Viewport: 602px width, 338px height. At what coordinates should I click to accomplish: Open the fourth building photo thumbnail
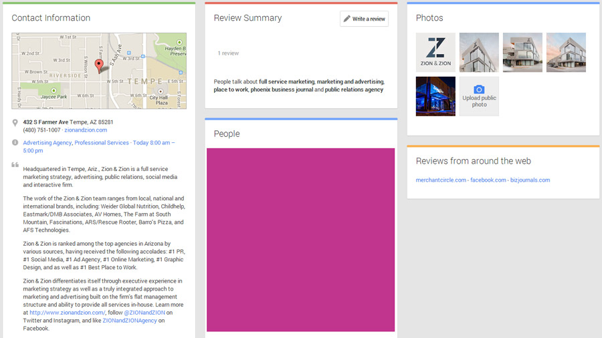(x=566, y=53)
